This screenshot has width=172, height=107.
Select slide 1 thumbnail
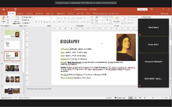12,34
